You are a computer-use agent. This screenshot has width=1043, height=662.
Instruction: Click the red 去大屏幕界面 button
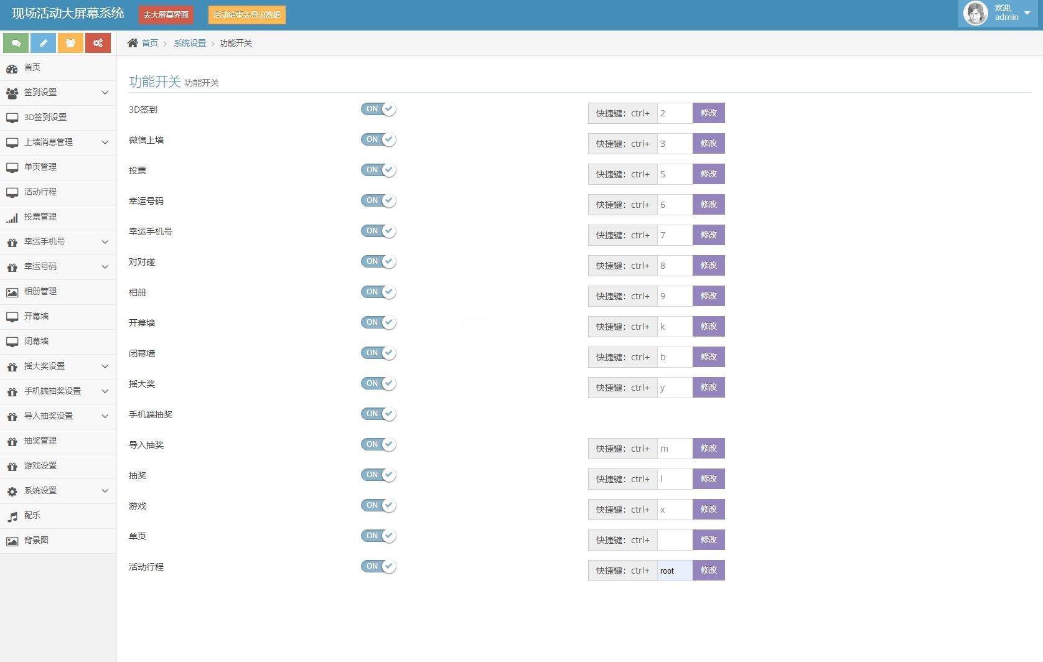point(166,15)
